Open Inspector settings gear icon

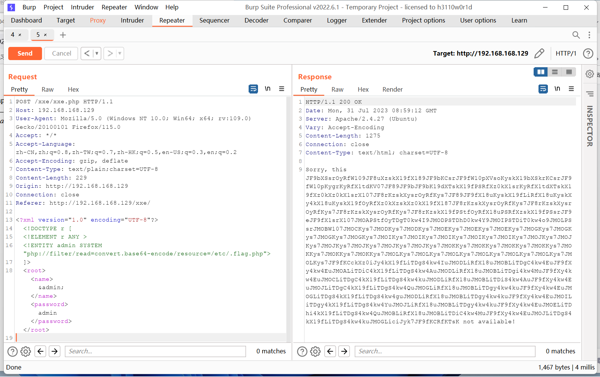pos(590,74)
